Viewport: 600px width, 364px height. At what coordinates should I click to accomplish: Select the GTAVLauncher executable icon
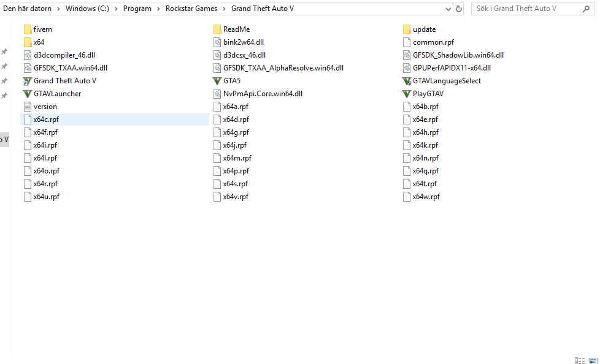point(28,94)
